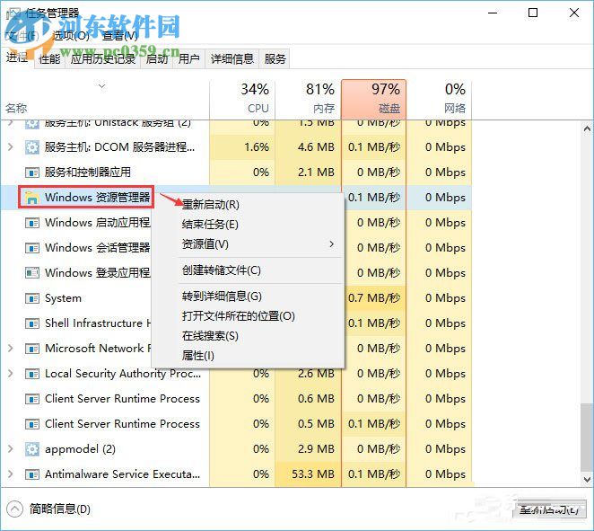This screenshot has height=531, width=594.
Task: Click the icon beside Windows 会话管理器
Action: [x=31, y=248]
